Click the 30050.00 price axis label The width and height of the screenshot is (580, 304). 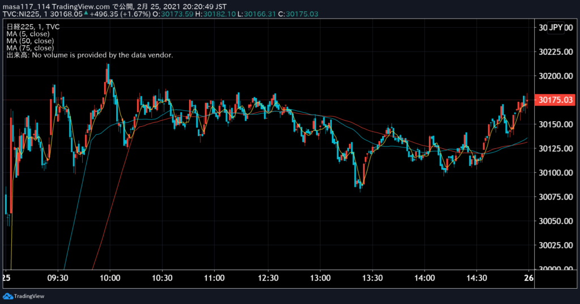(556, 221)
